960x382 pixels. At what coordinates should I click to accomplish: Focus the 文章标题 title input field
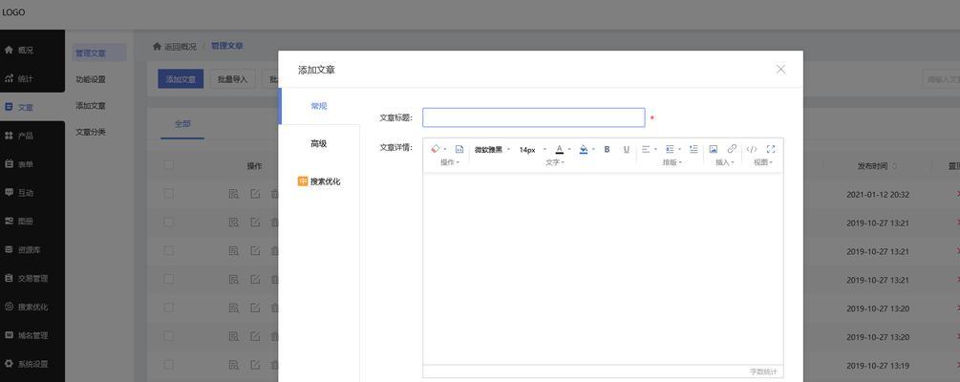click(533, 117)
